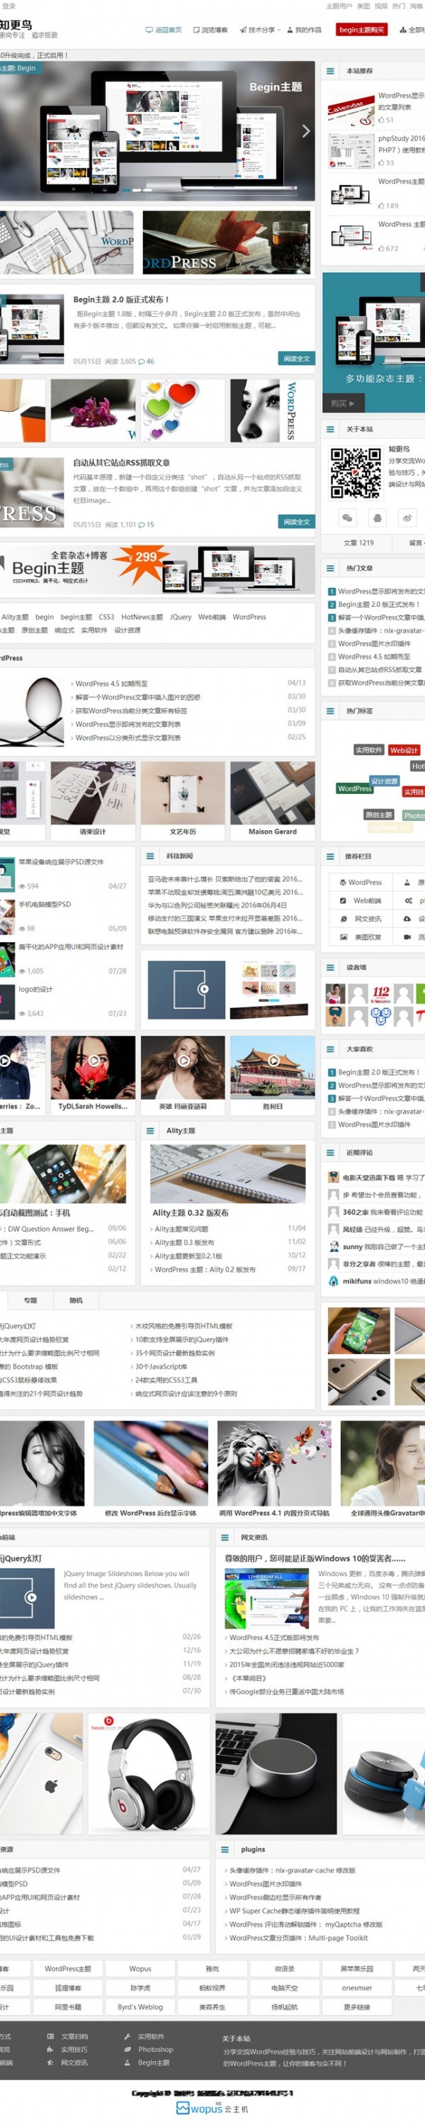Click the comment bubble icon showing 46

click(x=142, y=362)
